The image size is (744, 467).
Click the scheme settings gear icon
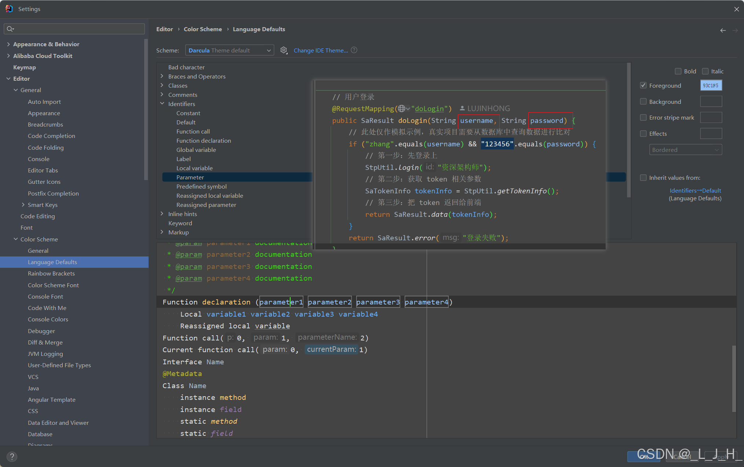[x=284, y=50]
